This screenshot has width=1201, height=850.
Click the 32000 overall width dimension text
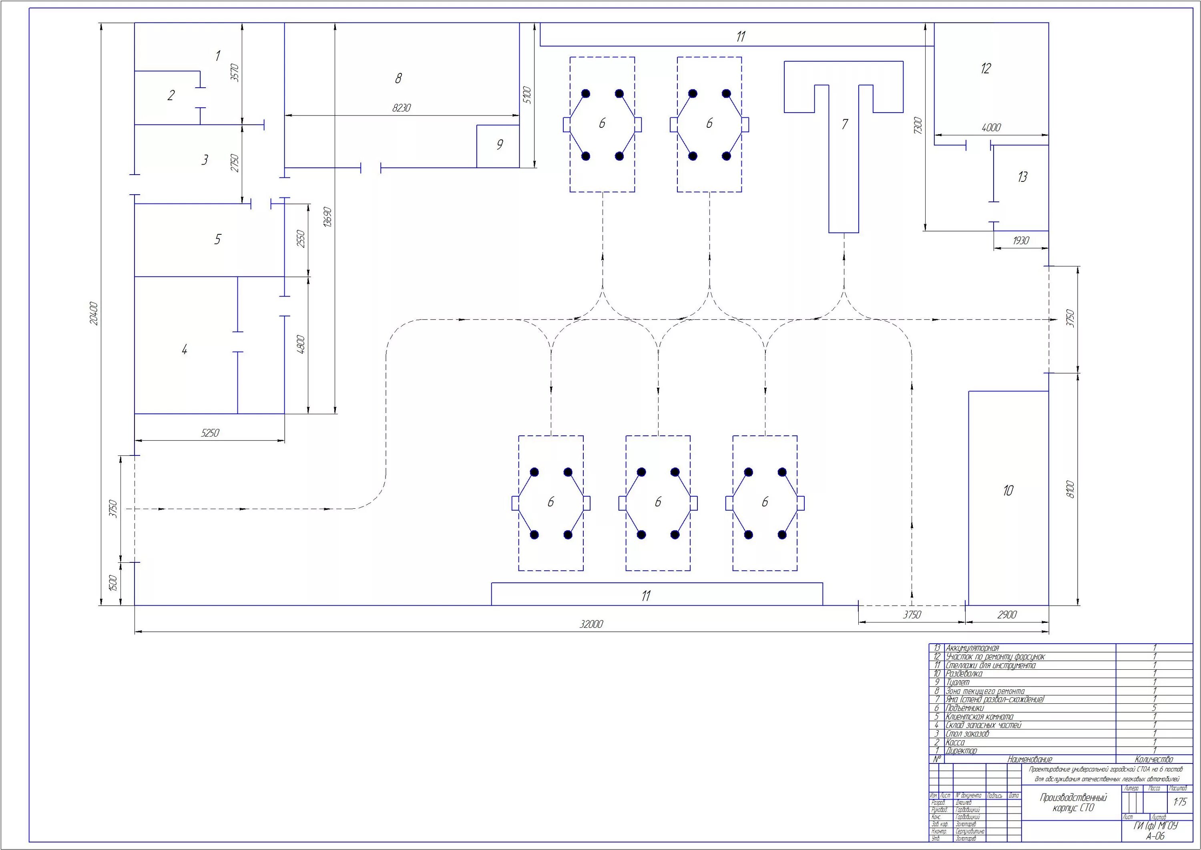click(x=591, y=624)
